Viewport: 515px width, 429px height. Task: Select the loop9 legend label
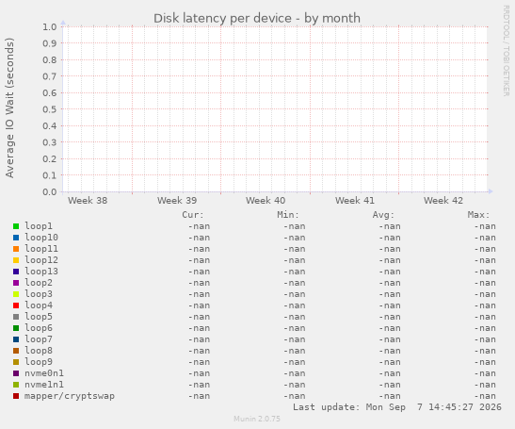(39, 362)
